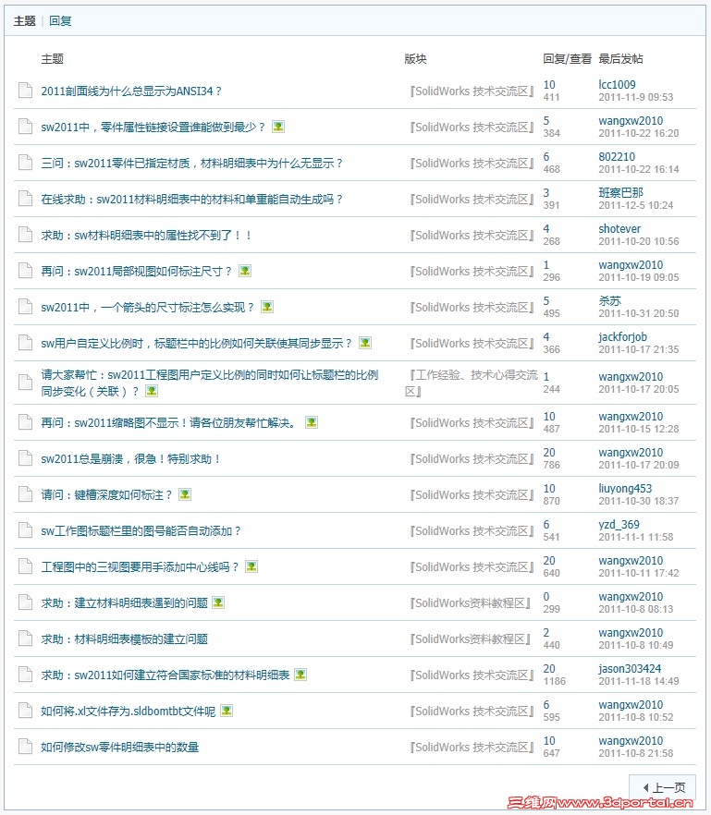Click image icon beside sw用户自定义比例时 thread
Screen dimensions: 711x815
(365, 343)
